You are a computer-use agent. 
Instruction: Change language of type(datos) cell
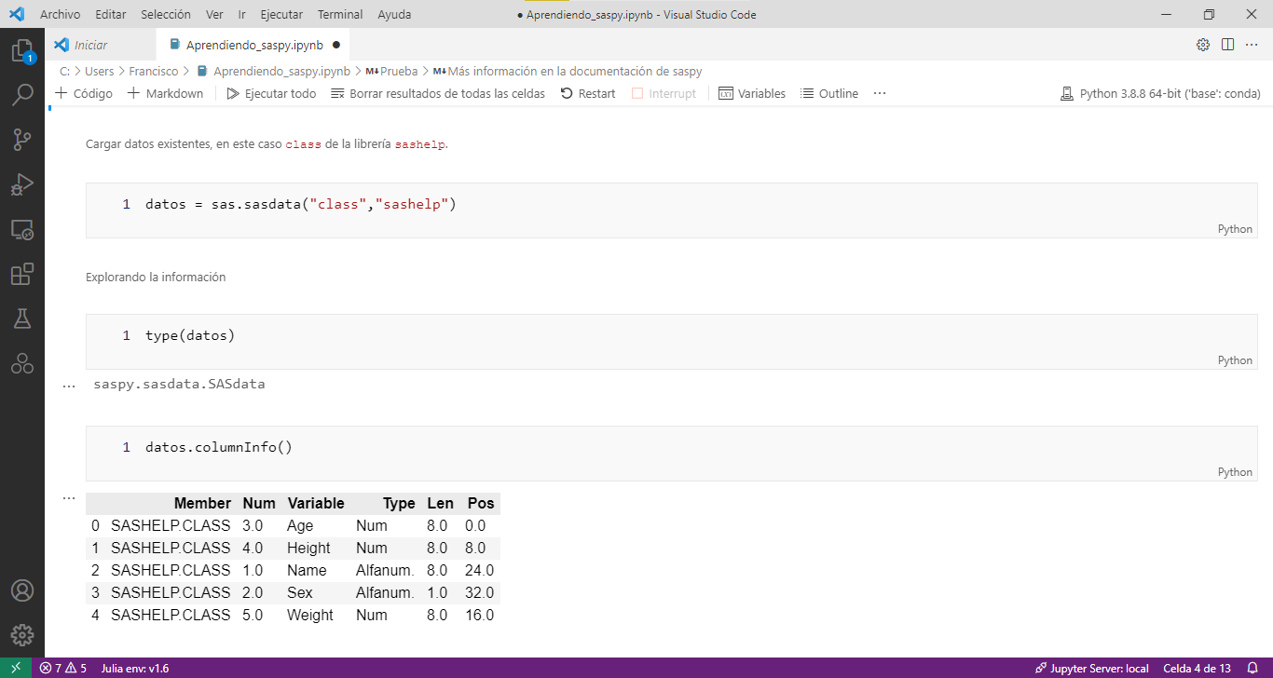tap(1235, 360)
